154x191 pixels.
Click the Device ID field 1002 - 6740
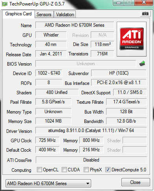pyautogui.click(x=49, y=73)
